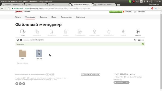Open the Статистика menu item
Viewport: 162px width, 91px height.
click(x=81, y=17)
